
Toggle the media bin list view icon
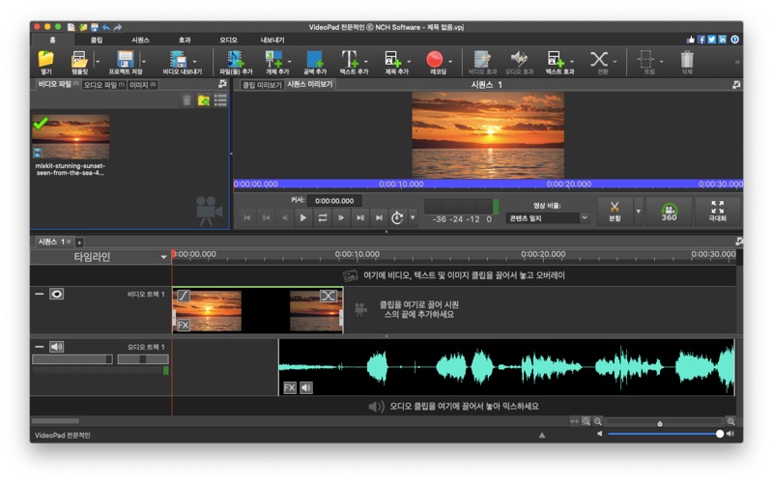220,100
